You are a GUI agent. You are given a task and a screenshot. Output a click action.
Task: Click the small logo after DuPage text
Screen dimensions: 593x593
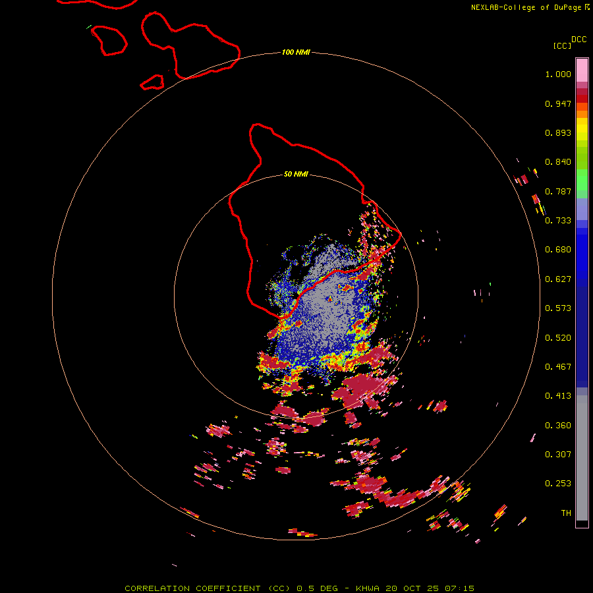[x=587, y=7]
